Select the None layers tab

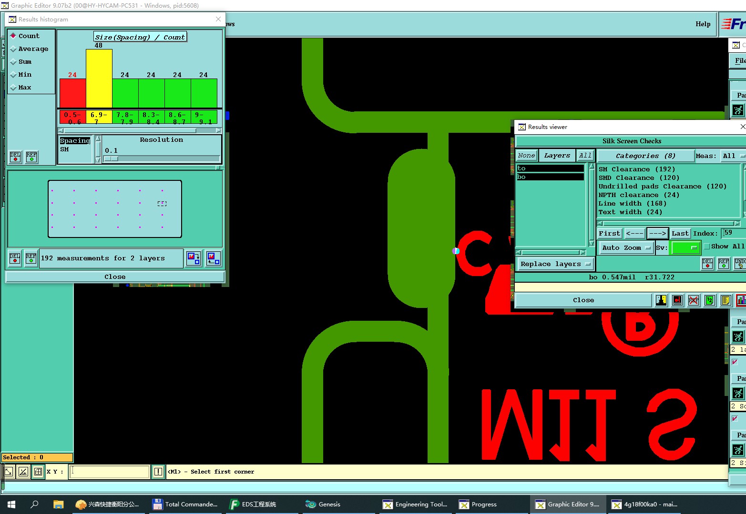point(526,155)
